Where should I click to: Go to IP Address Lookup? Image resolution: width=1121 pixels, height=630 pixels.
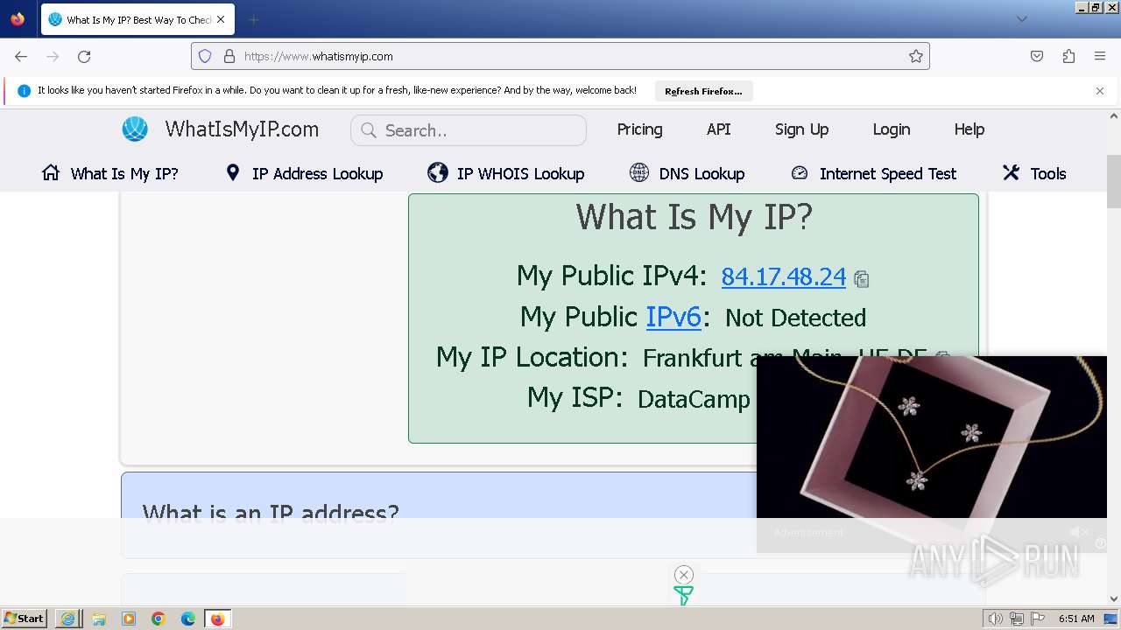coord(317,173)
